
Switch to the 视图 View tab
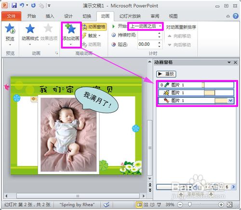click(x=174, y=16)
